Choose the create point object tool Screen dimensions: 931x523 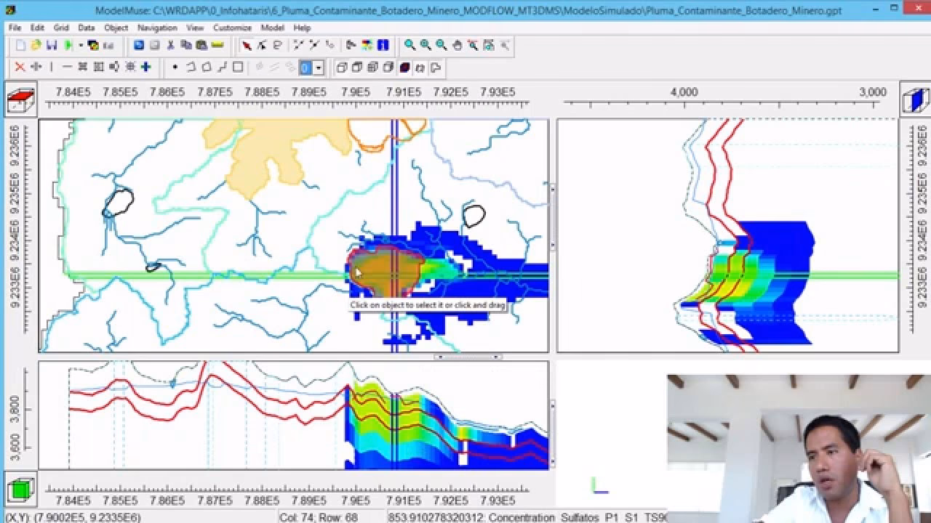tap(175, 68)
